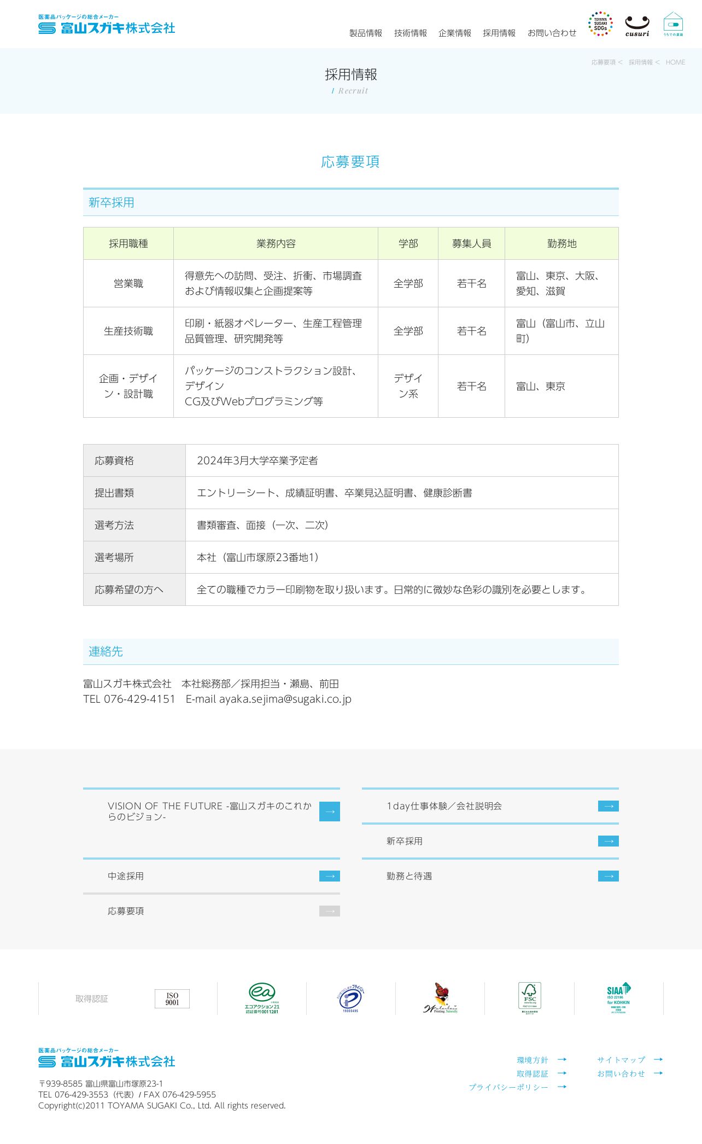
Task: Open VISION OF THE FUTURE link
Action: click(209, 812)
